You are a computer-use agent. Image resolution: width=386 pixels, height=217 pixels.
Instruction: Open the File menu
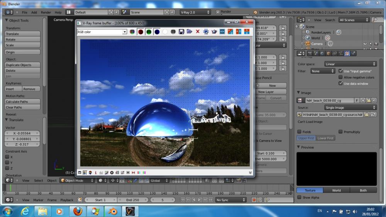point(25,12)
